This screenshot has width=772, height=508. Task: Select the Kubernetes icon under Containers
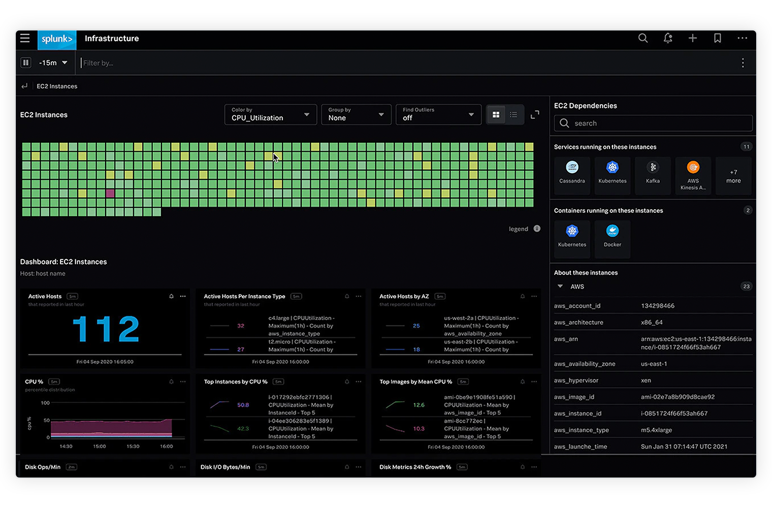coord(572,239)
